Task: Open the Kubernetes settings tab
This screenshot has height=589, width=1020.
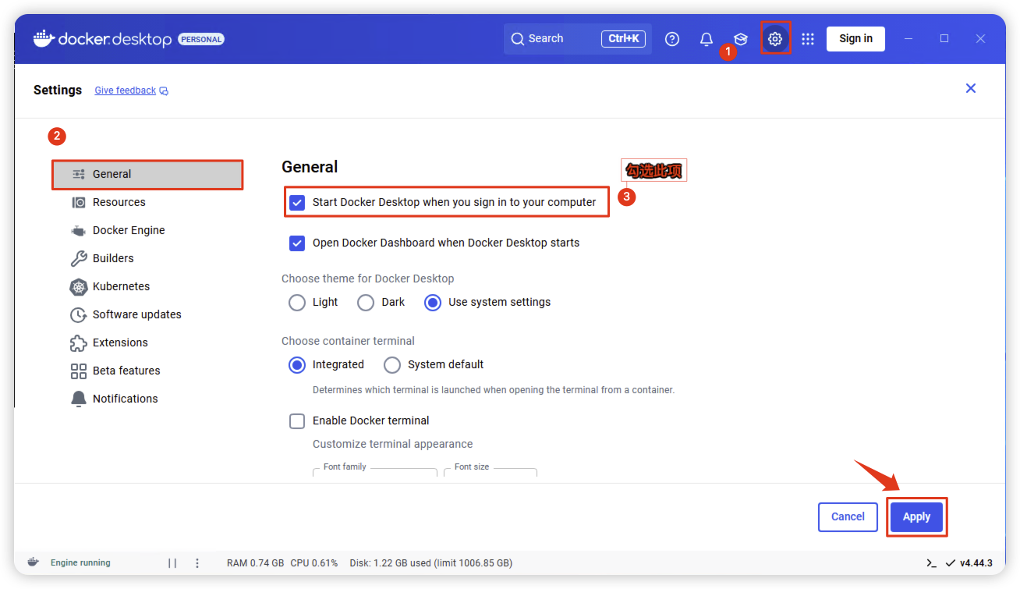Action: tap(147, 286)
